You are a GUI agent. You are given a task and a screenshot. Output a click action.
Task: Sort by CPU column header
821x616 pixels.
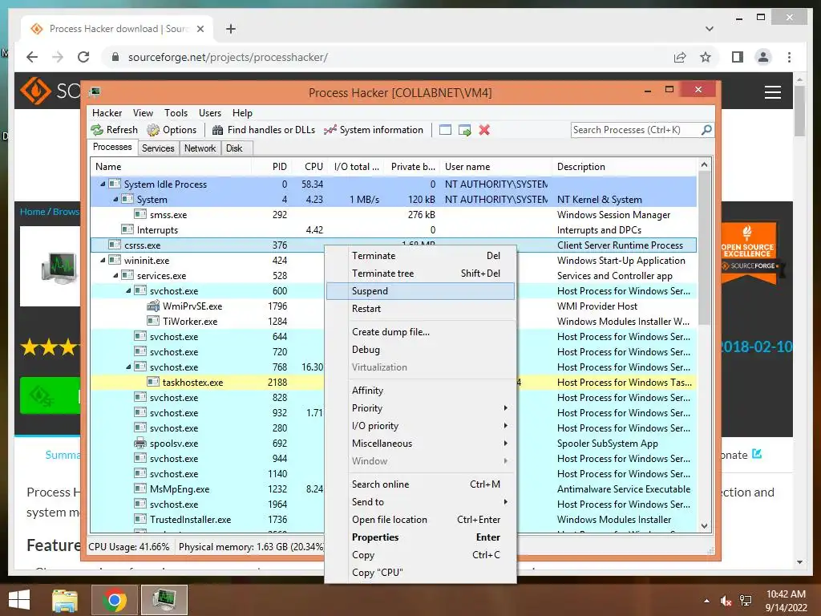tap(313, 167)
